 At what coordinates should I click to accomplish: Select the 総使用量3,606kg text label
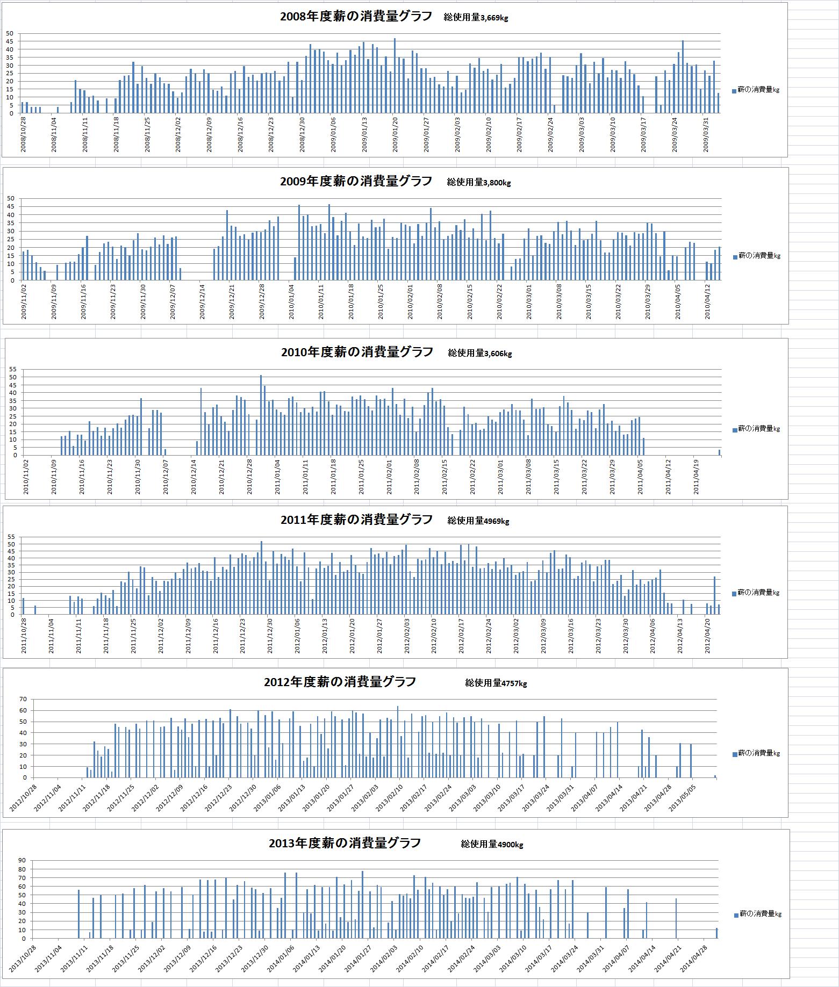(479, 354)
